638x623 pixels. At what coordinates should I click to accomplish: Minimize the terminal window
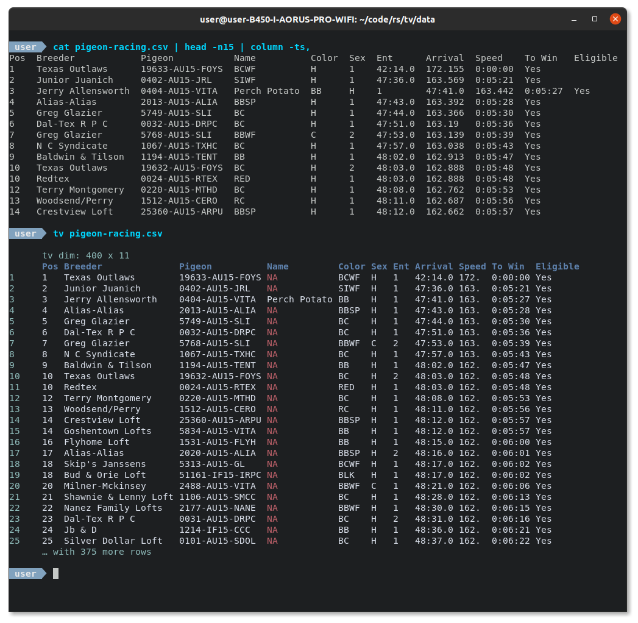click(x=573, y=19)
